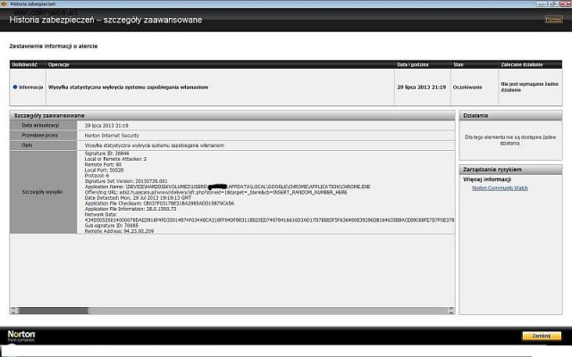The height and width of the screenshot is (357, 572).
Task: Click the blue Informacje severity dot
Action: click(15, 87)
